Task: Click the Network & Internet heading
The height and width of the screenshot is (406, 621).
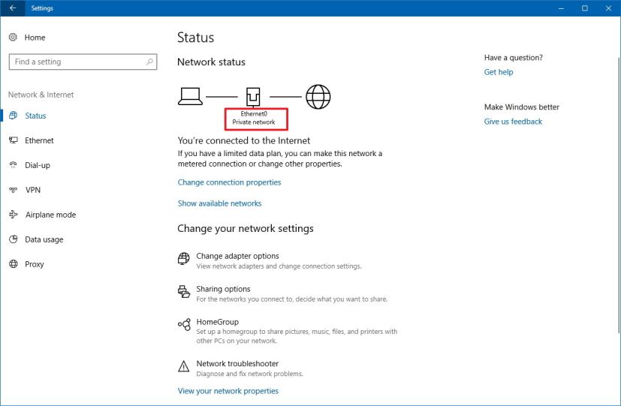Action: pyautogui.click(x=41, y=95)
